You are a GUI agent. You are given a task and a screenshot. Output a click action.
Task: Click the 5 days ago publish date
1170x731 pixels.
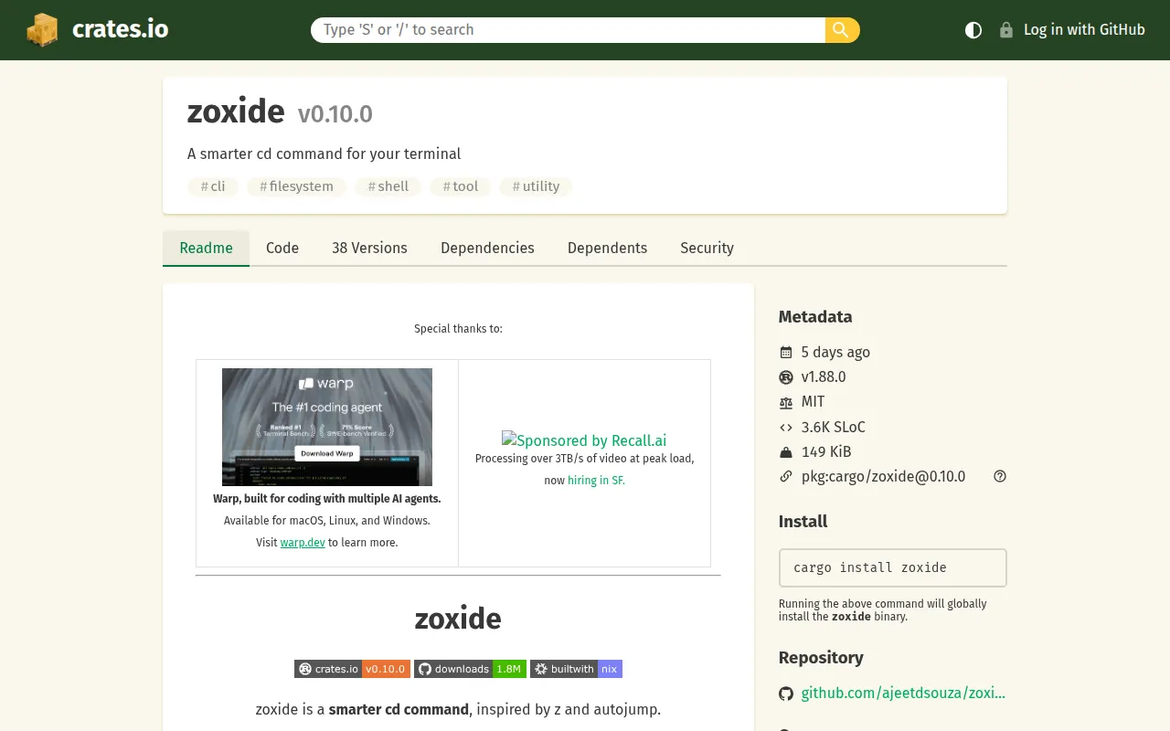coord(835,353)
